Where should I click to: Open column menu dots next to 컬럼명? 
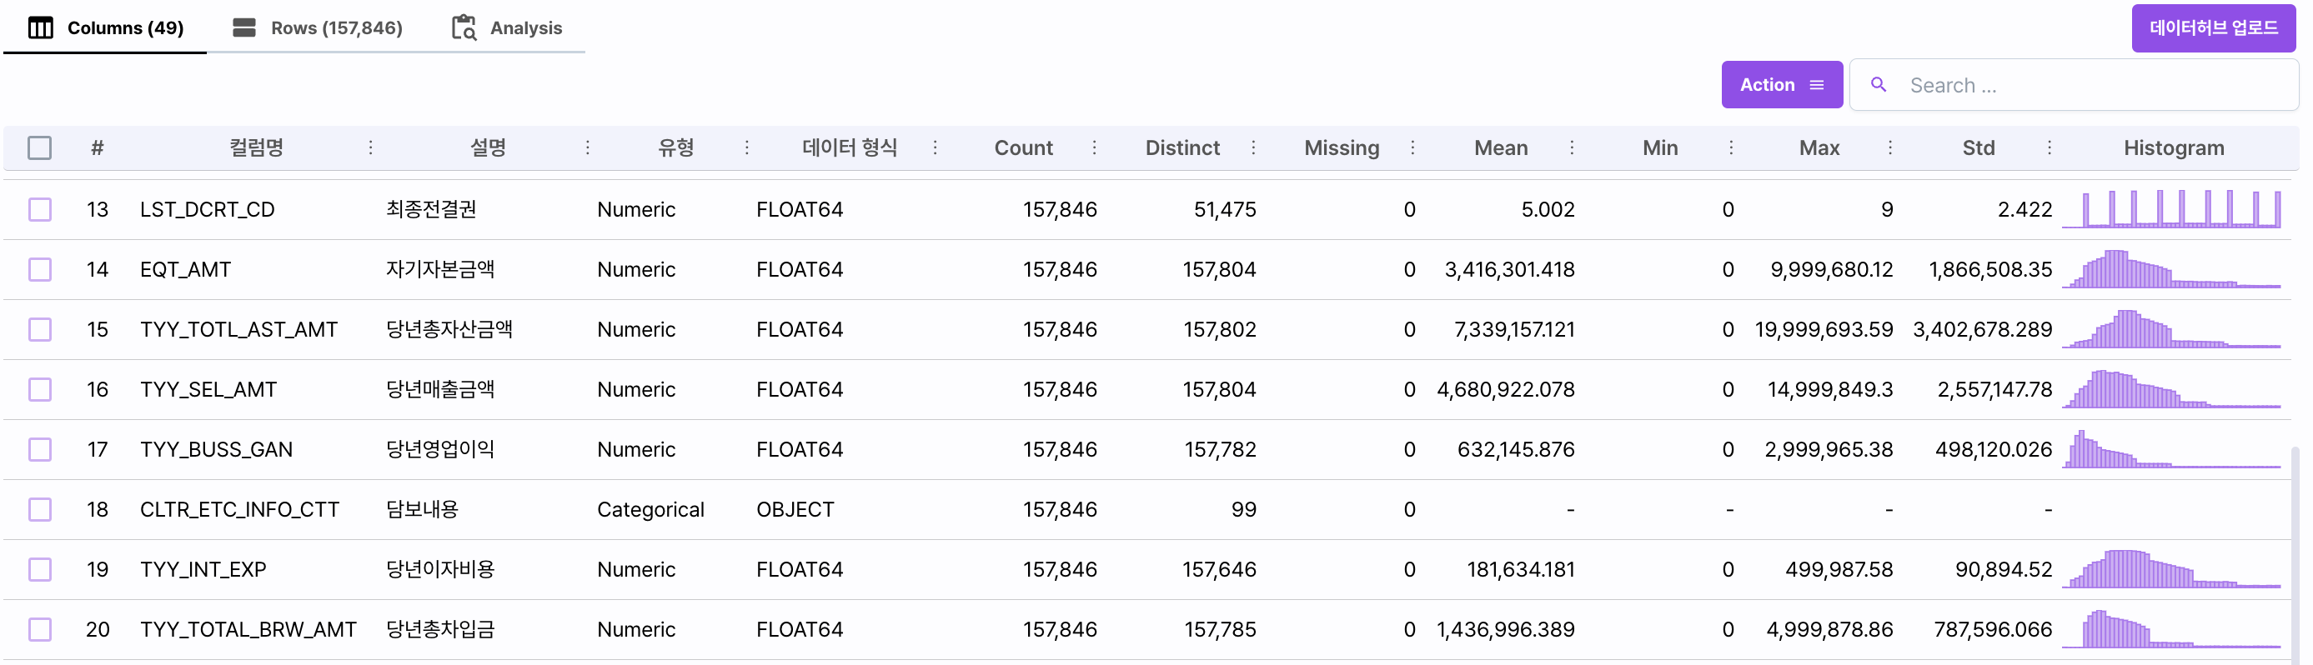click(370, 148)
